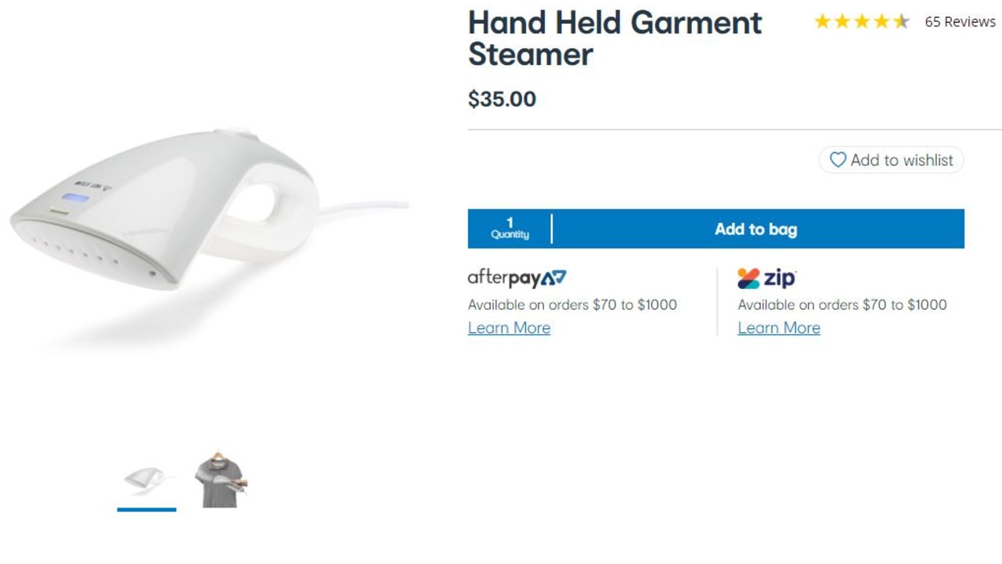Click the half-filled fifth rating star
The width and height of the screenshot is (1002, 564).
(901, 21)
